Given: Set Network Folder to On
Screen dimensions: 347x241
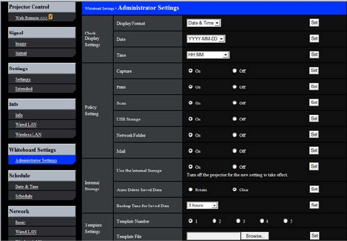Looking at the screenshot, I should [x=190, y=134].
